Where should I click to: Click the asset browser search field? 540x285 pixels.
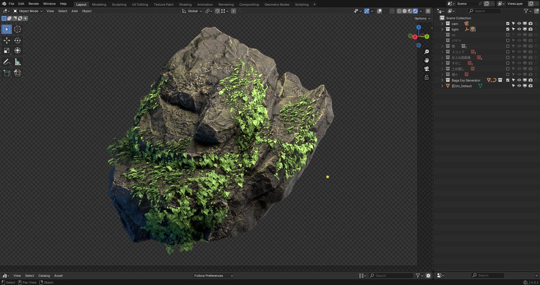point(391,276)
